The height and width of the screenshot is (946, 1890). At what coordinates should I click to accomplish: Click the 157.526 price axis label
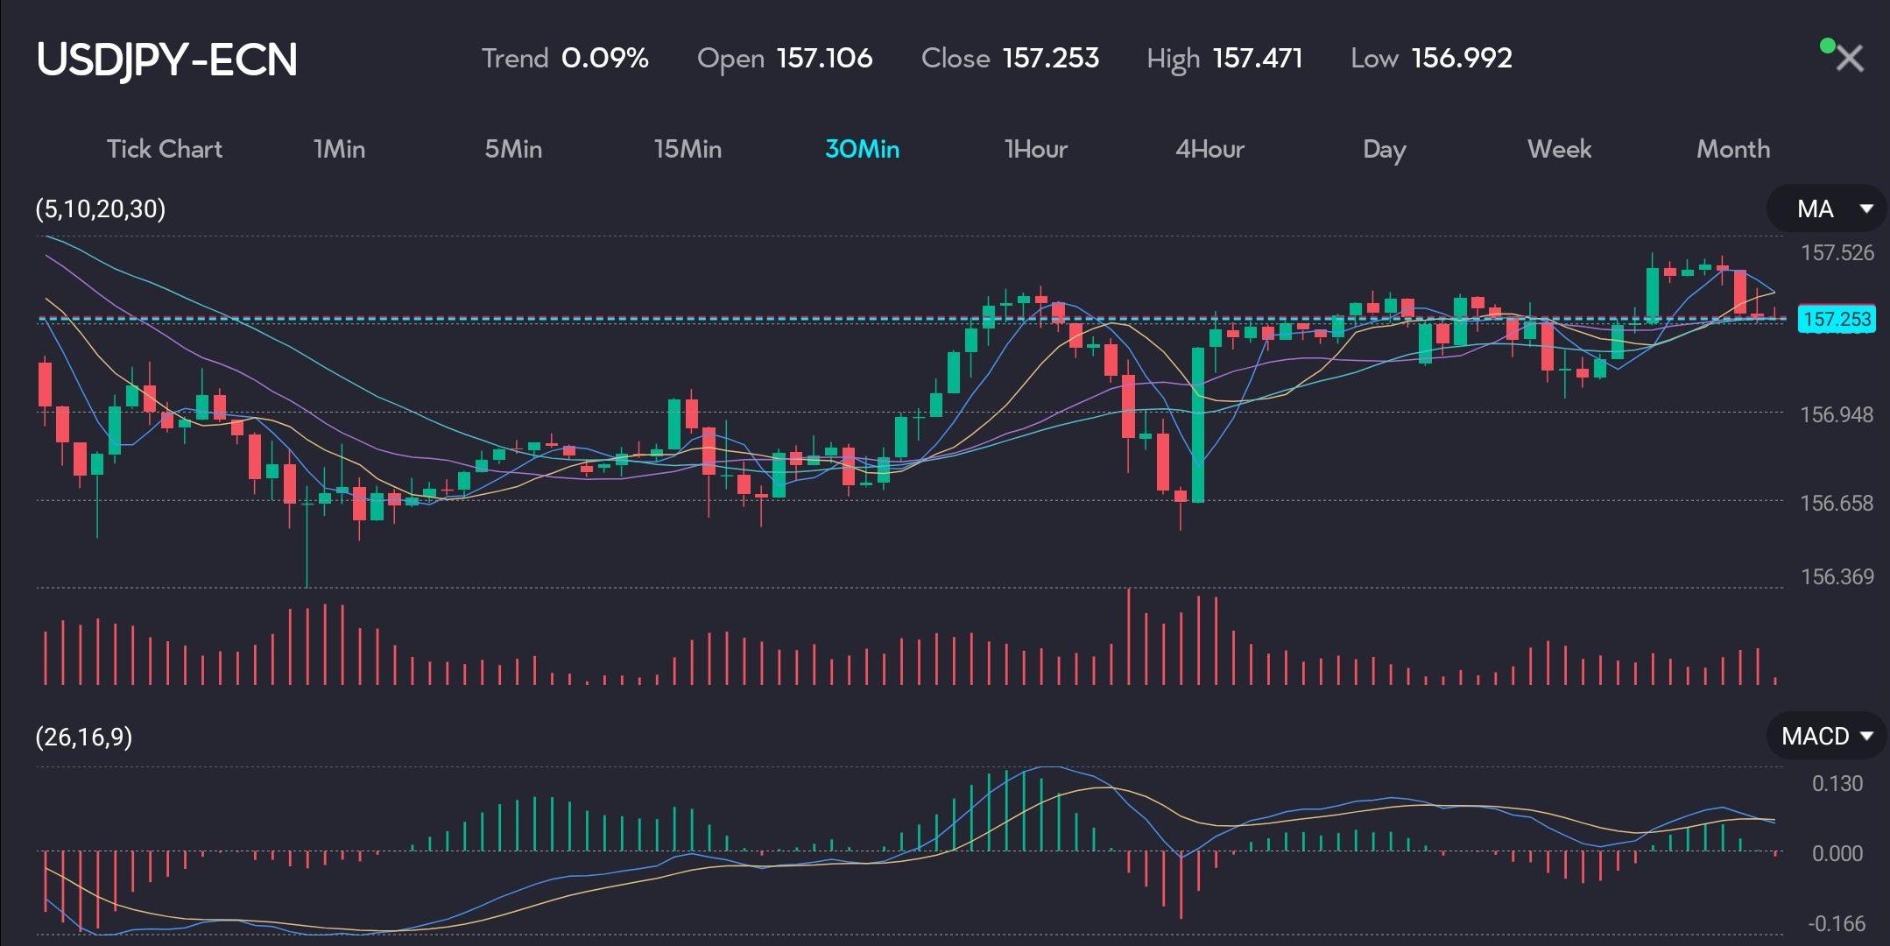[1837, 252]
